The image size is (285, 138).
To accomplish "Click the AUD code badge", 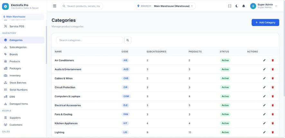I will point(126,69).
